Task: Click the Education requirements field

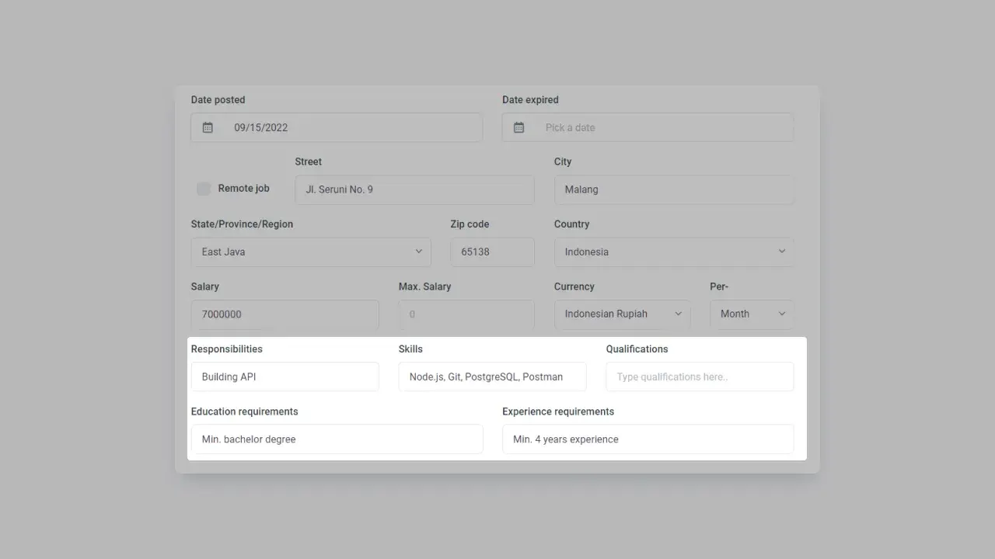Action: pyautogui.click(x=337, y=439)
